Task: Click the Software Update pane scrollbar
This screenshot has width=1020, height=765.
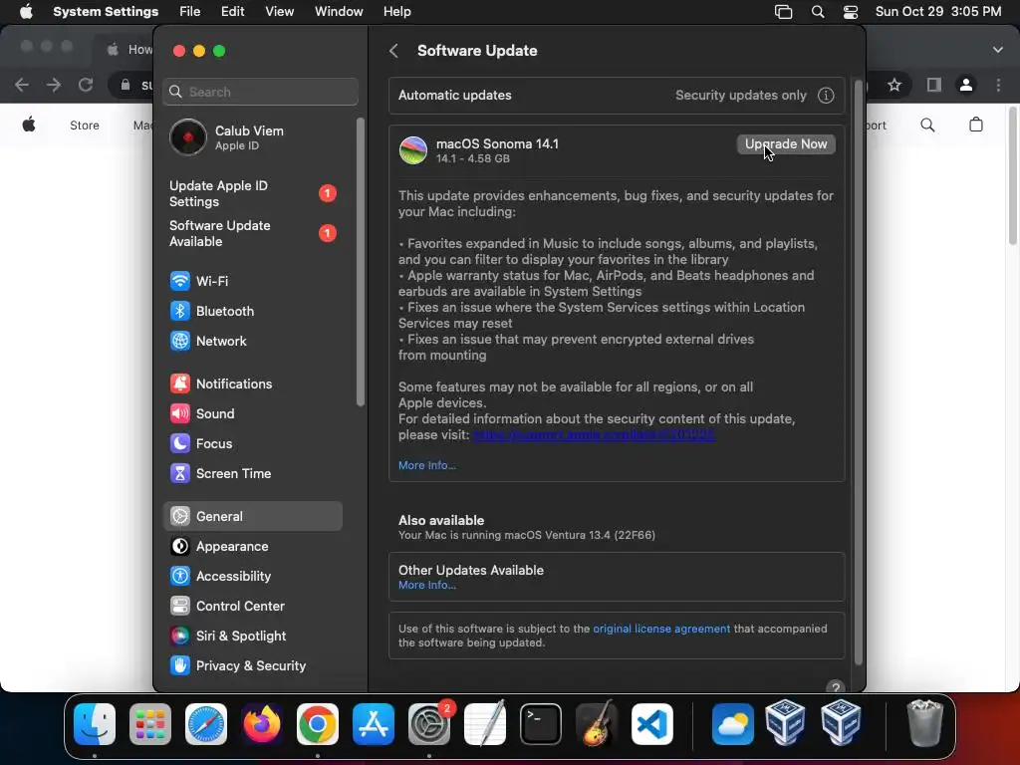Action: click(x=858, y=373)
